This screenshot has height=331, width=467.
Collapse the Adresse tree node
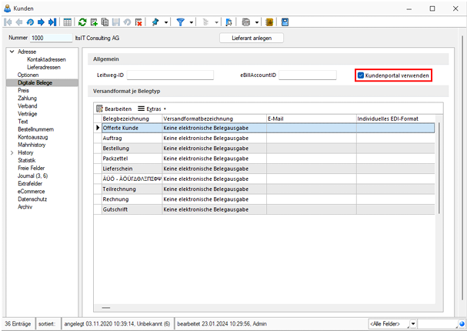[x=12, y=52]
